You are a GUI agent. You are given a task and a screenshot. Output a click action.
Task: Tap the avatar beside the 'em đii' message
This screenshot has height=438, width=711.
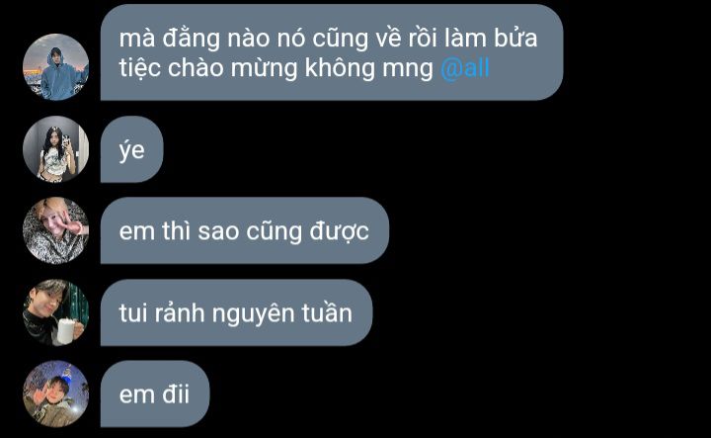(x=55, y=394)
